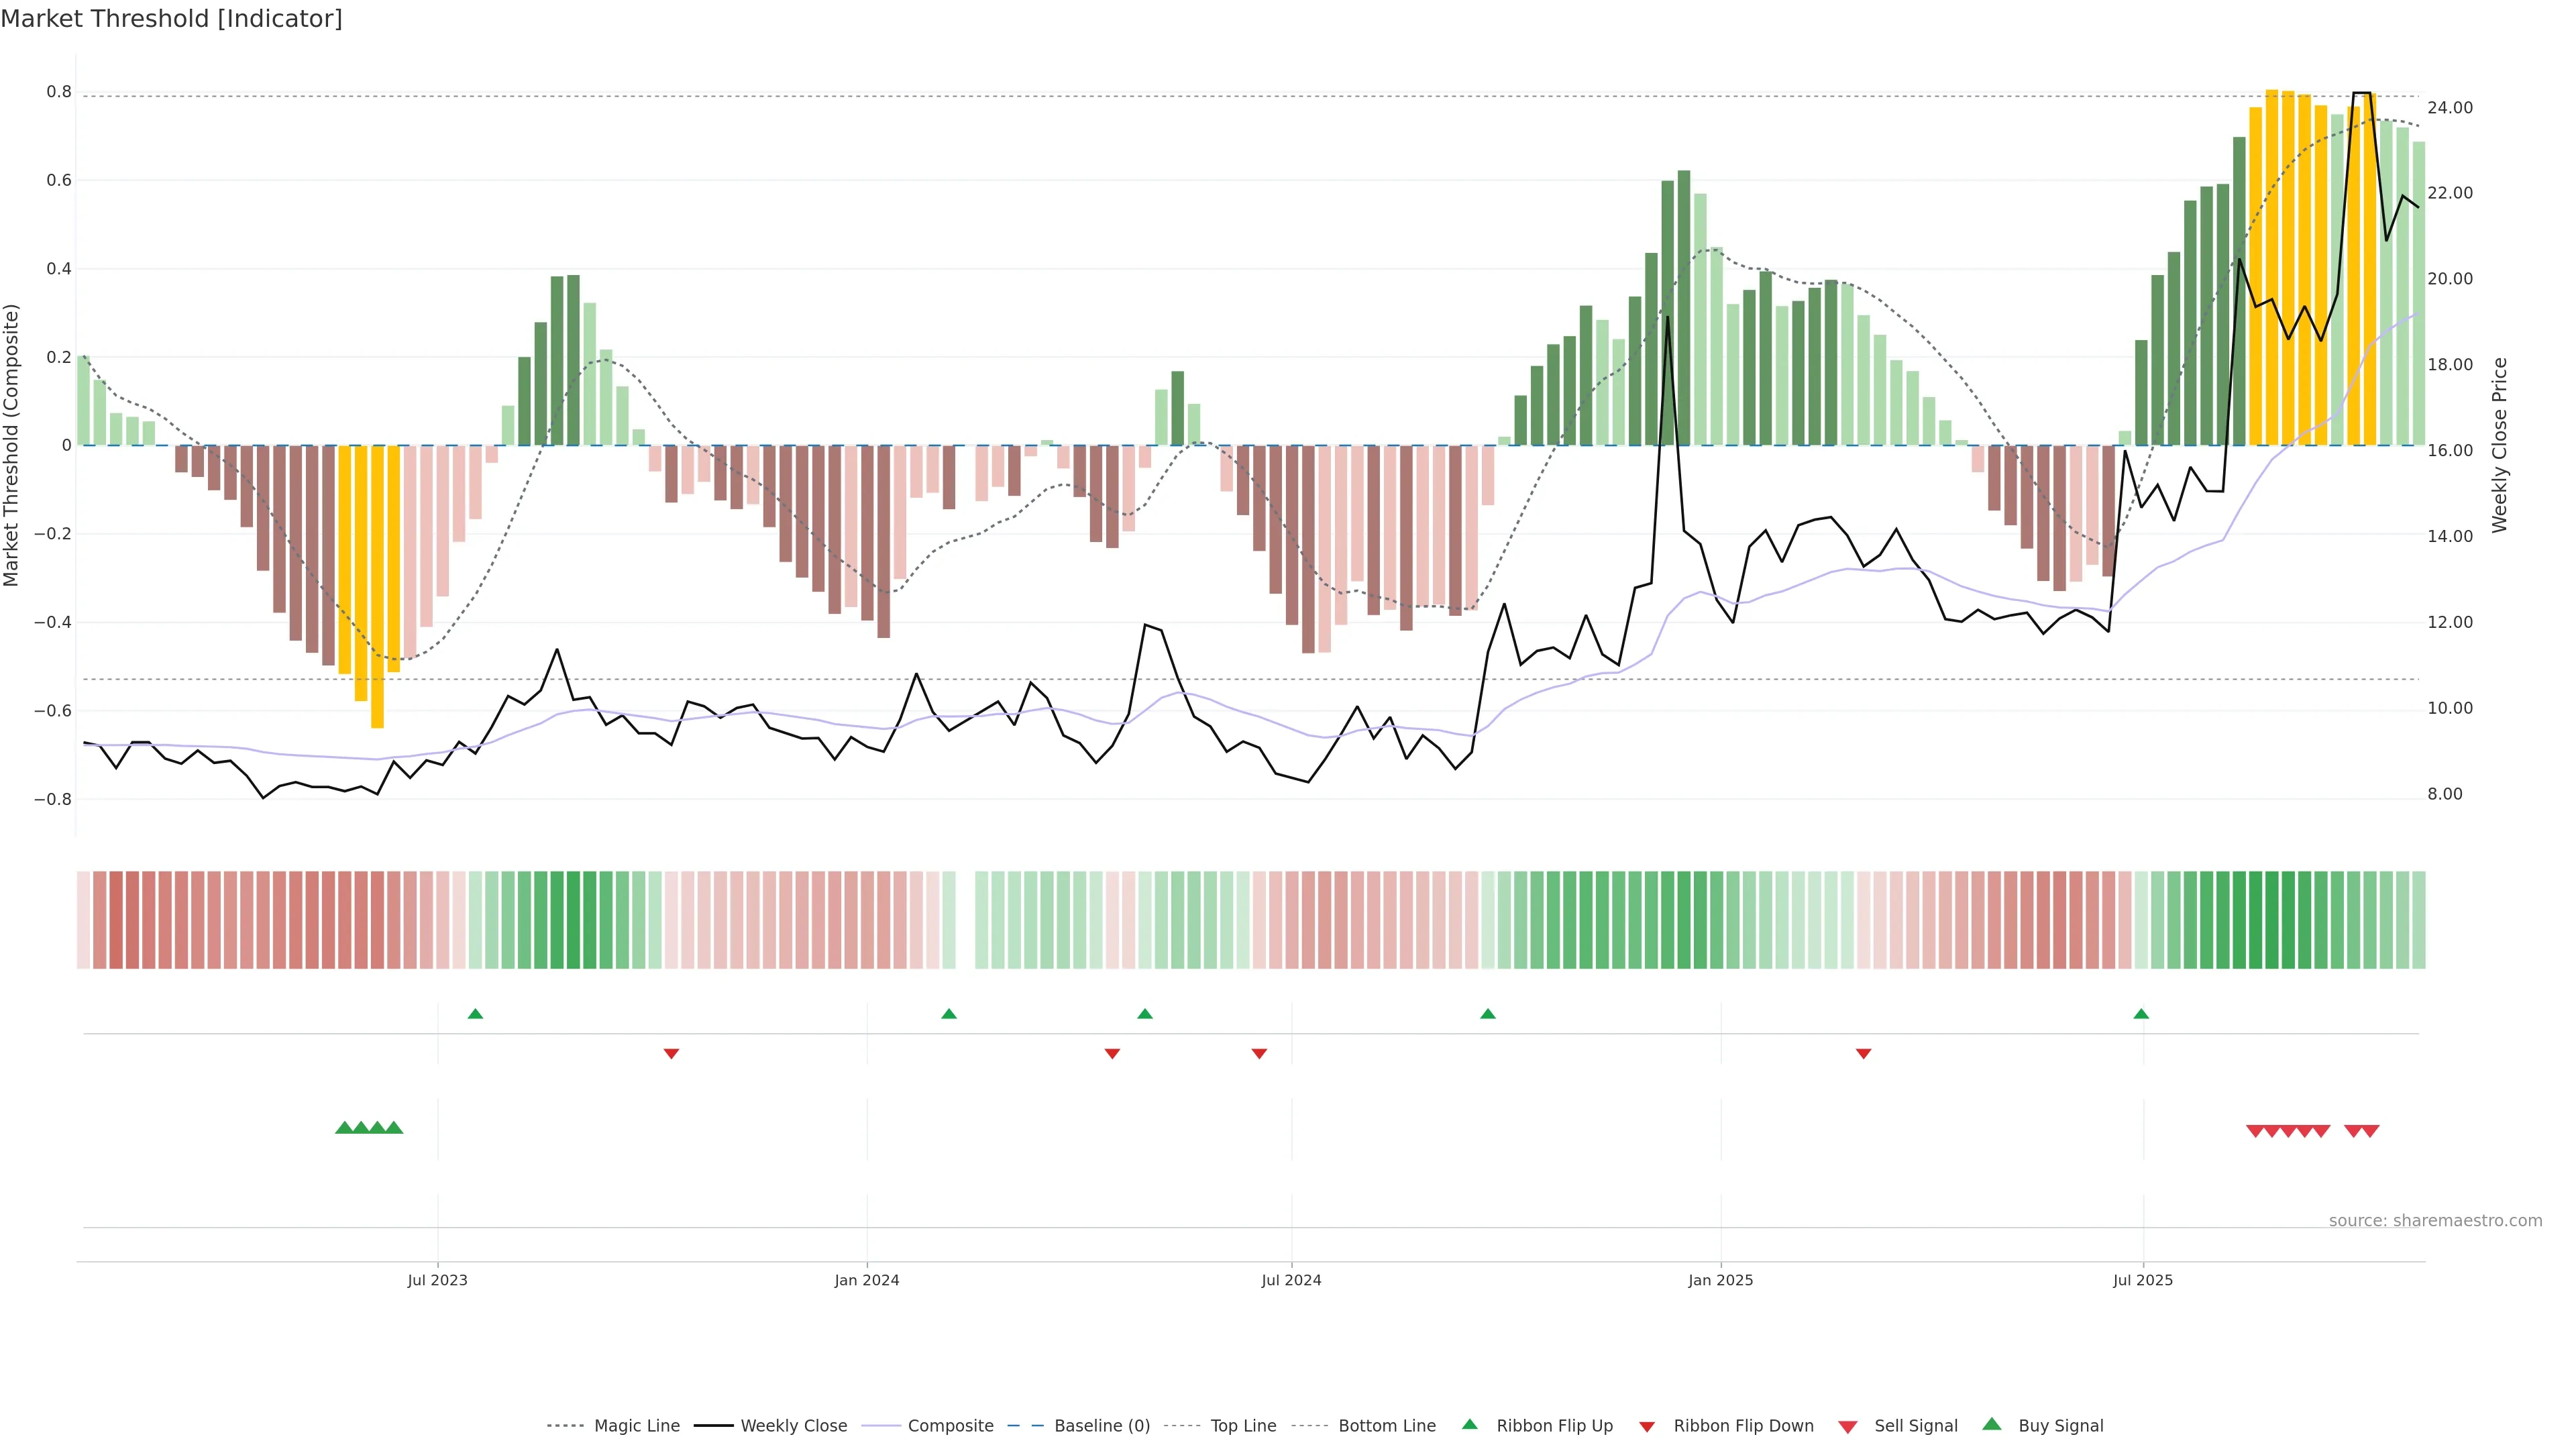
Task: Click the Jul 2025 x-axis label
Action: coord(2142,1280)
